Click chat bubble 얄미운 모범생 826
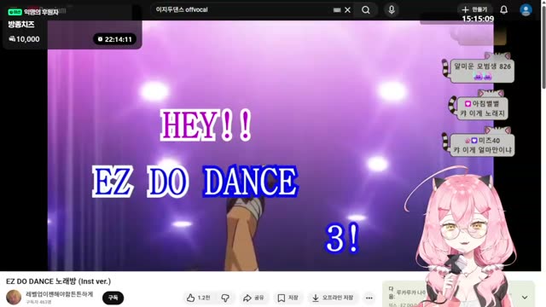The height and width of the screenshot is (307, 546). point(482,70)
